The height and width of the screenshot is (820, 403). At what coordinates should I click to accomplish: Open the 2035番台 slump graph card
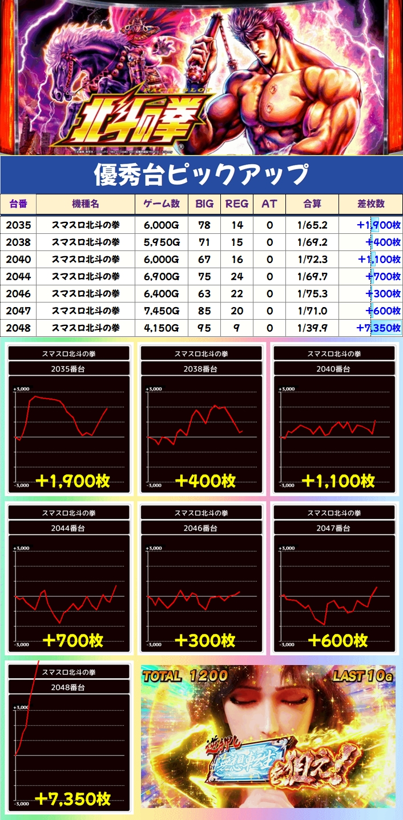69,419
